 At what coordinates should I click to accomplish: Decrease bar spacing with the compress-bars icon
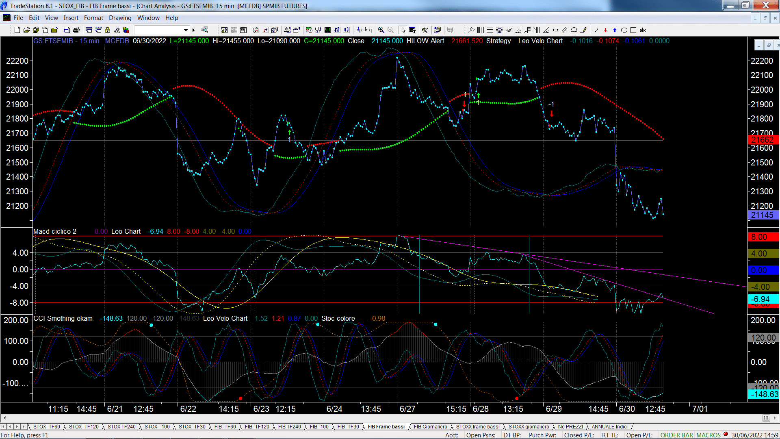359,30
